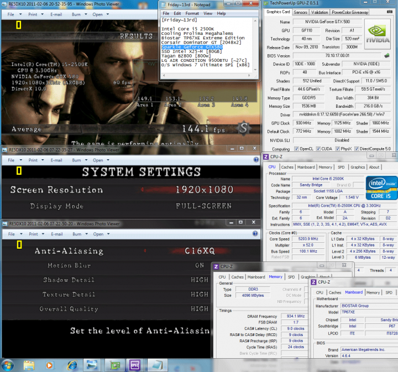Open Notepad View menu
The height and width of the screenshot is (372, 398).
point(208,13)
